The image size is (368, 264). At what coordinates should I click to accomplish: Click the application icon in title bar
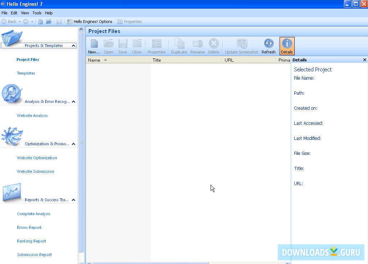(x=3, y=4)
